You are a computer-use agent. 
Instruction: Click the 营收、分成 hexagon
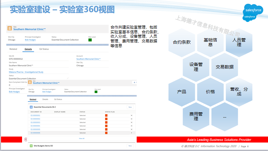(x=239, y=92)
